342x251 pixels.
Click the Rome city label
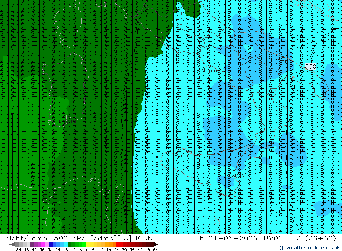tap(162, 37)
